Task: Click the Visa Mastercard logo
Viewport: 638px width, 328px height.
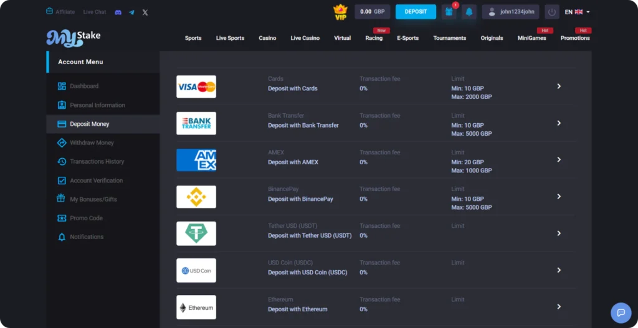Action: [x=196, y=87]
